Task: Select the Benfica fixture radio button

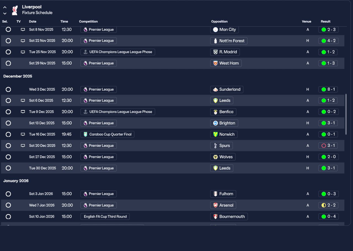Action: pyautogui.click(x=8, y=112)
